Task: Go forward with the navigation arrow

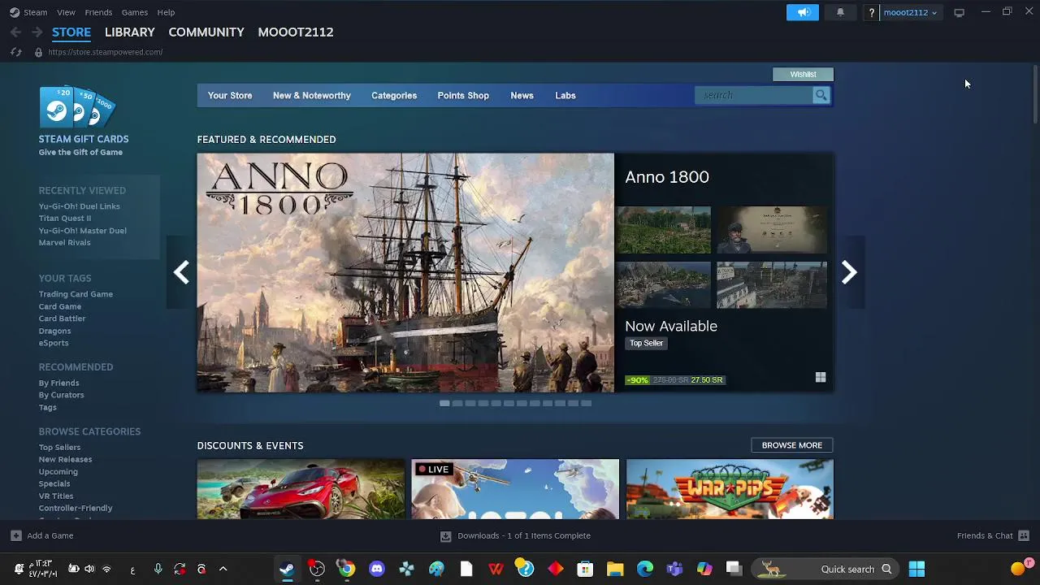Action: click(37, 32)
